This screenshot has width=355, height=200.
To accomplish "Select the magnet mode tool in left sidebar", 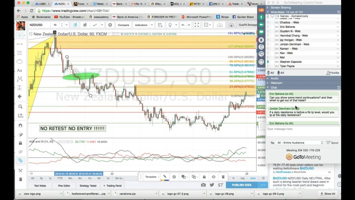I will (x=20, y=125).
